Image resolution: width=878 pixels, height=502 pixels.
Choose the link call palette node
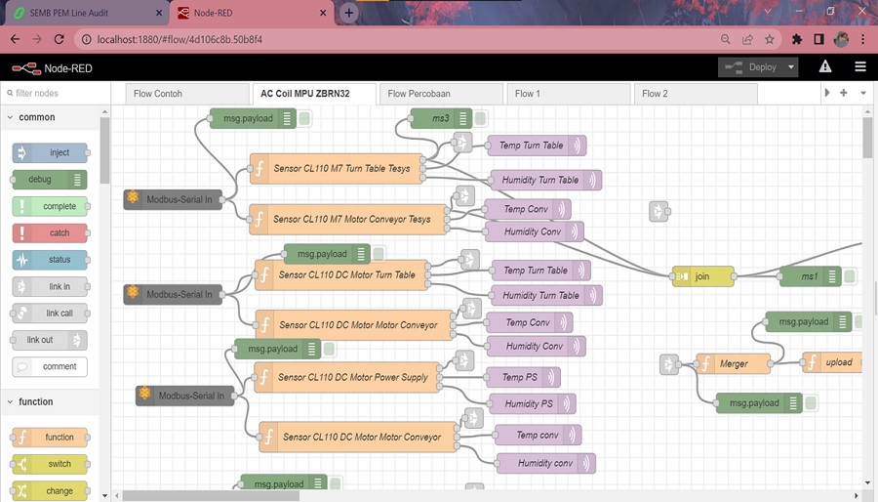pos(50,314)
